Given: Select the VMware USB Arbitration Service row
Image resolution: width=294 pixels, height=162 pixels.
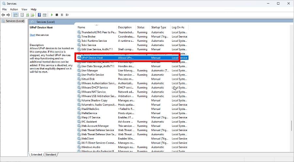Looking at the screenshot, I should 132,96.
